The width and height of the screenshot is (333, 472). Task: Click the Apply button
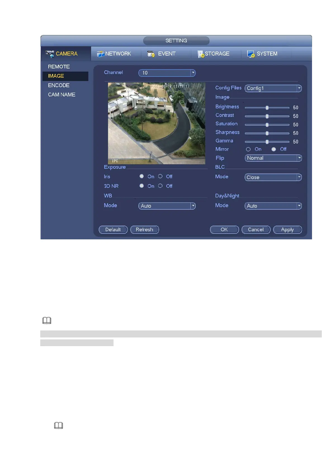(287, 230)
